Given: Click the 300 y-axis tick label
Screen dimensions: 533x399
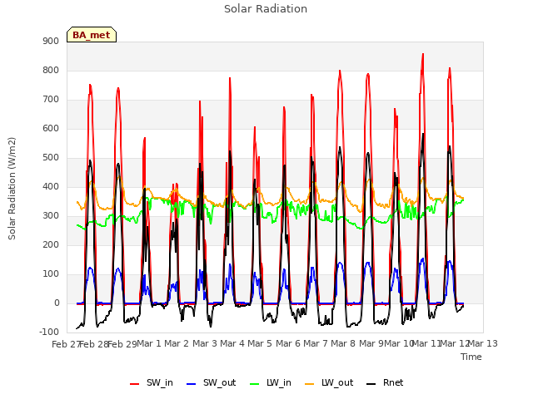Looking at the screenshot, I should [x=51, y=215].
